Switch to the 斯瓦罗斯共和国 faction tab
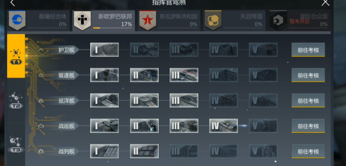Image resolution: width=346 pixels, height=166 pixels. coord(169,21)
